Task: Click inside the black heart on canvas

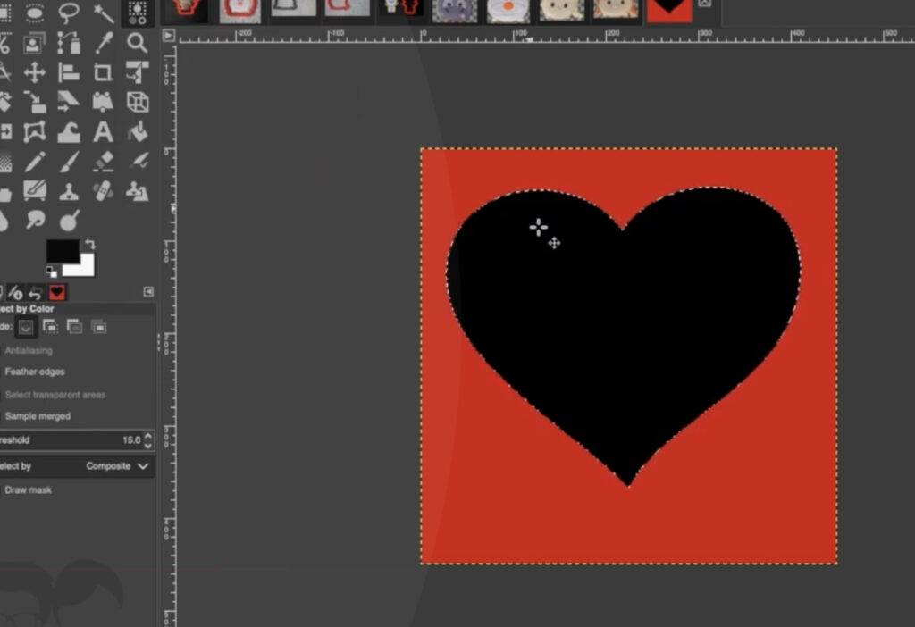Action: coord(625,339)
